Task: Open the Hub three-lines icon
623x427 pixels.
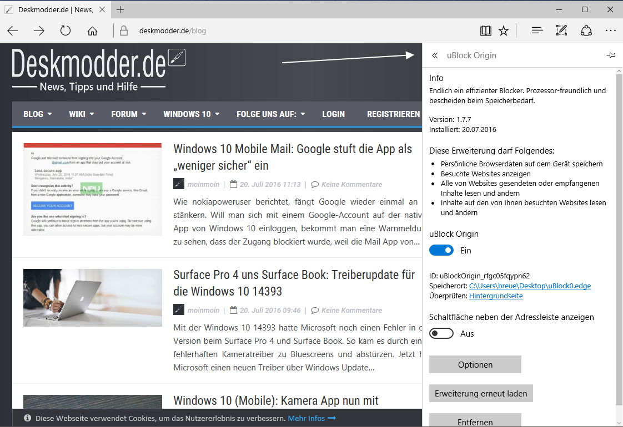Action: click(537, 30)
